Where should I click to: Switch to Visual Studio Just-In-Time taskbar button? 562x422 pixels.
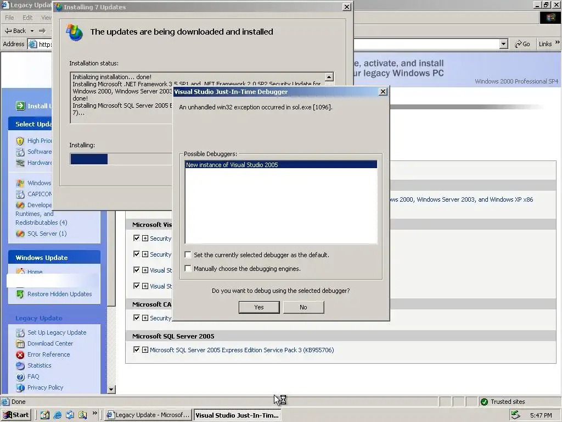[x=237, y=415]
